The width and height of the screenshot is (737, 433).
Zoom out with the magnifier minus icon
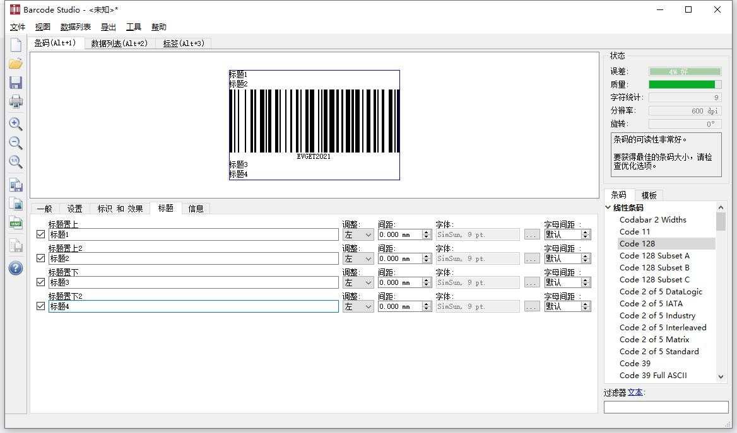tap(16, 143)
